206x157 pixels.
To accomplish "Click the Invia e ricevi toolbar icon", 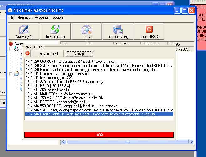I will pos(55,31).
